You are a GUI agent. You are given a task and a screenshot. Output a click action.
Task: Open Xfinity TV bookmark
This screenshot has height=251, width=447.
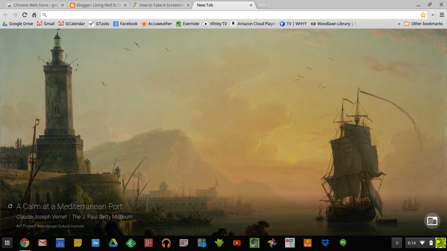[x=215, y=24]
